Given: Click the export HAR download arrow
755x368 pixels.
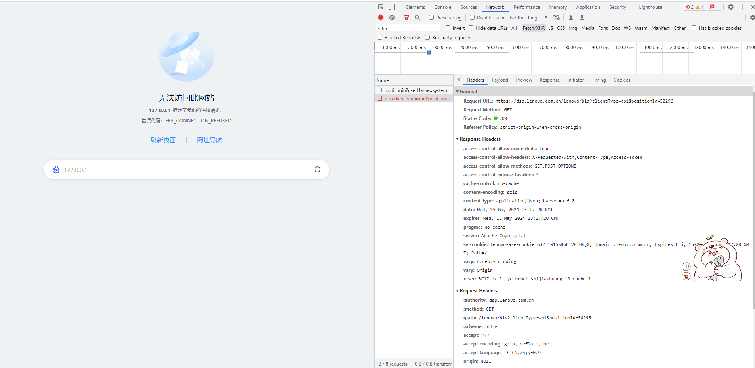Looking at the screenshot, I should (x=582, y=17).
